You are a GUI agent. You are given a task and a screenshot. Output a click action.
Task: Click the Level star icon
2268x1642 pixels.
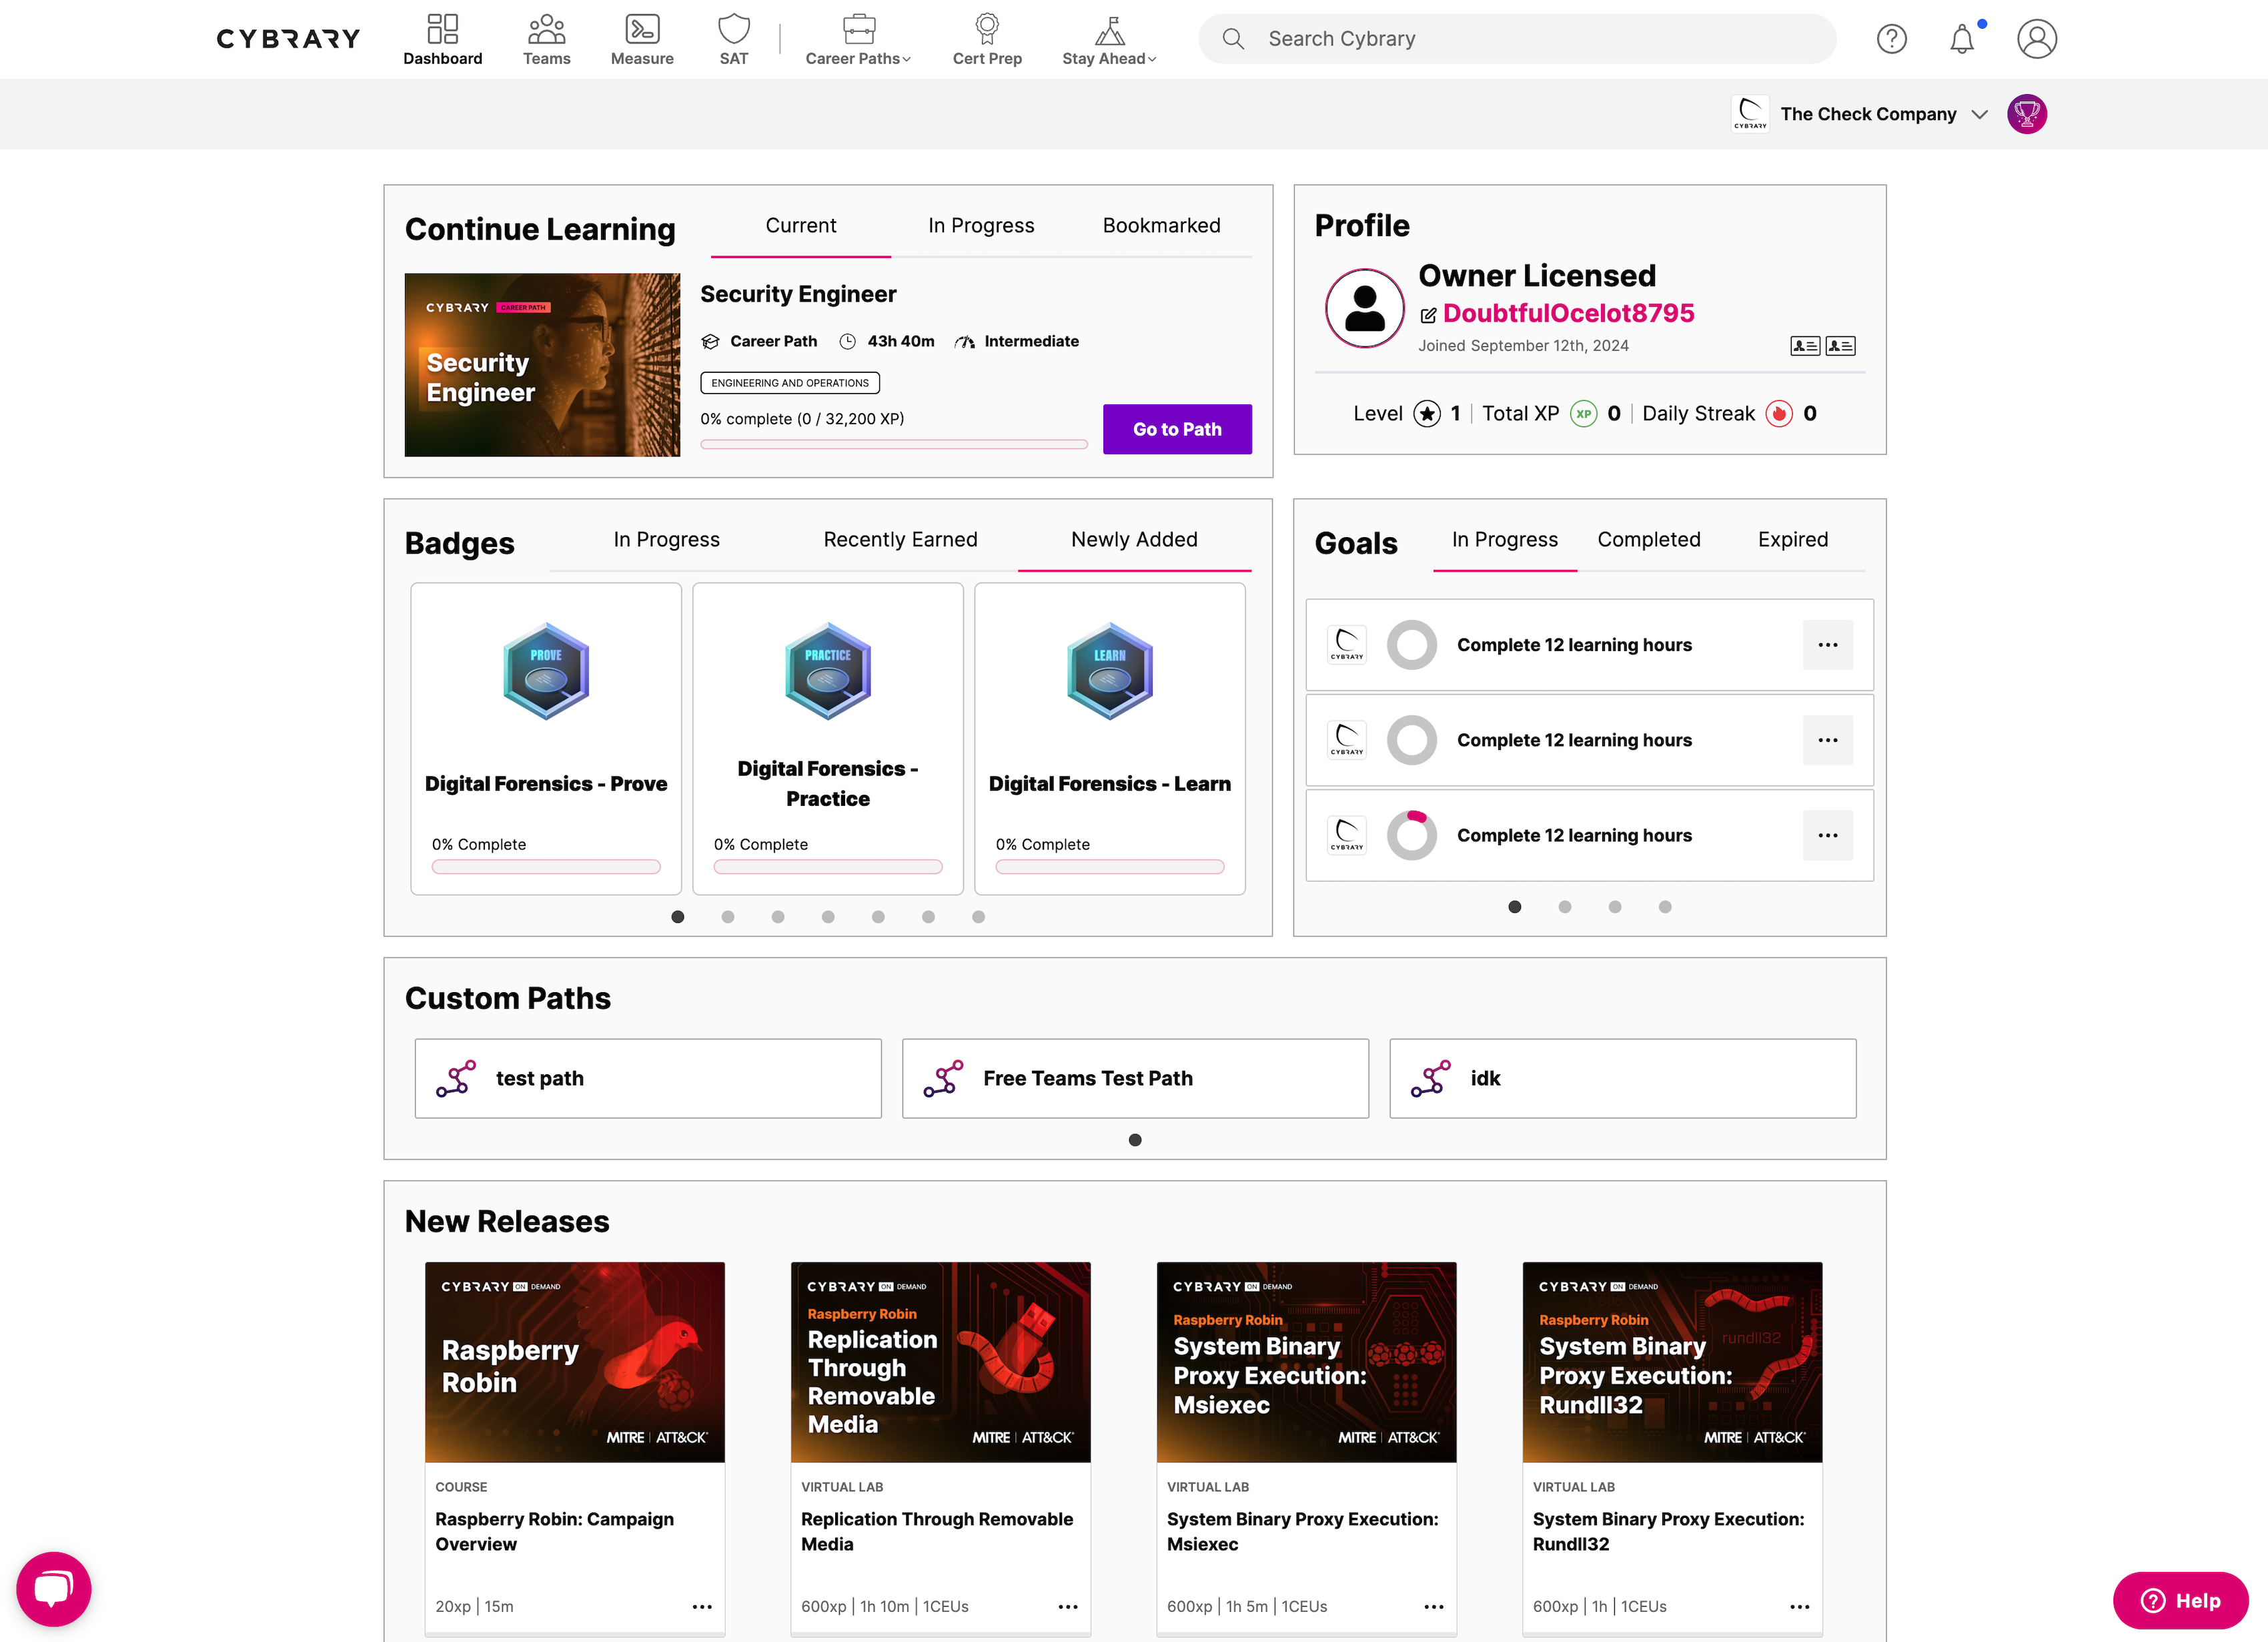[1427, 413]
